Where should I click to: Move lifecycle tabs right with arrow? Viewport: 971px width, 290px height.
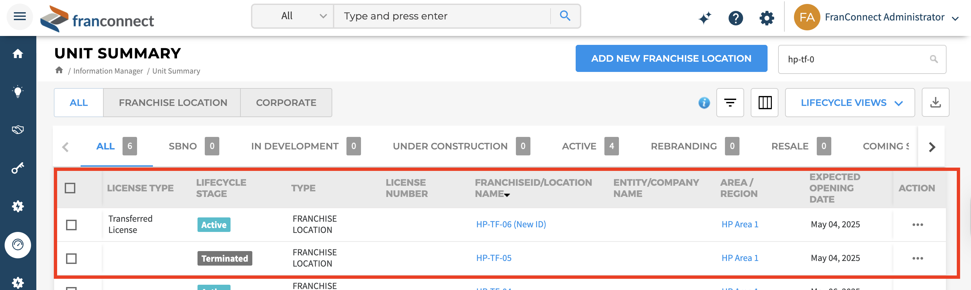(932, 146)
